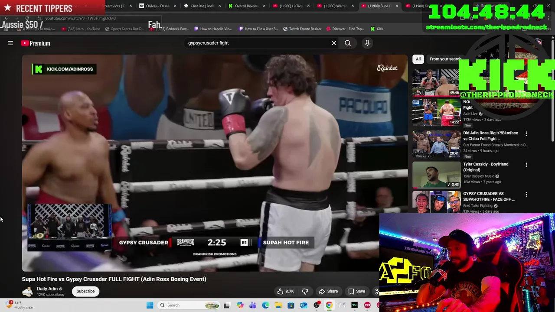Image resolution: width=555 pixels, height=312 pixels.
Task: Open 'GYPSY CRUSADER VS SUPAHOTFIRE - FACE OFF' title
Action: [x=489, y=196]
